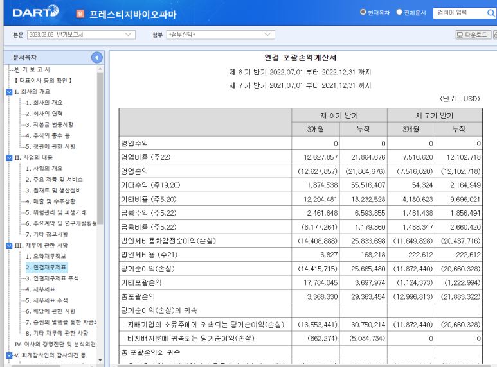
Task: Open 5. 위험관리 및 파생거래 item
Action: click(x=56, y=212)
